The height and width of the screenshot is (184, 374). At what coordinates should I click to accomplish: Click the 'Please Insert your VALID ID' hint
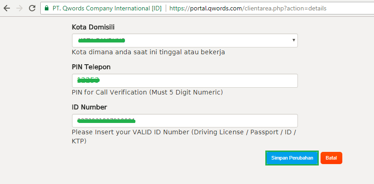click(184, 132)
